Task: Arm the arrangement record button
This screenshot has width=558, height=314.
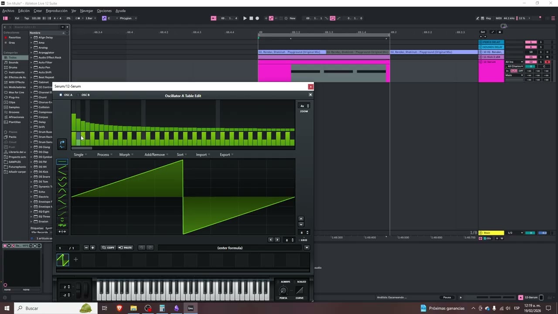Action: (x=257, y=18)
